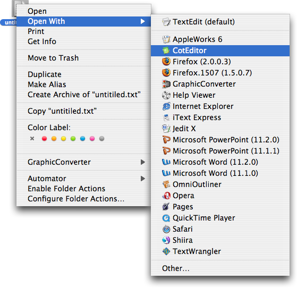Click the Jedit X icon

coord(166,129)
